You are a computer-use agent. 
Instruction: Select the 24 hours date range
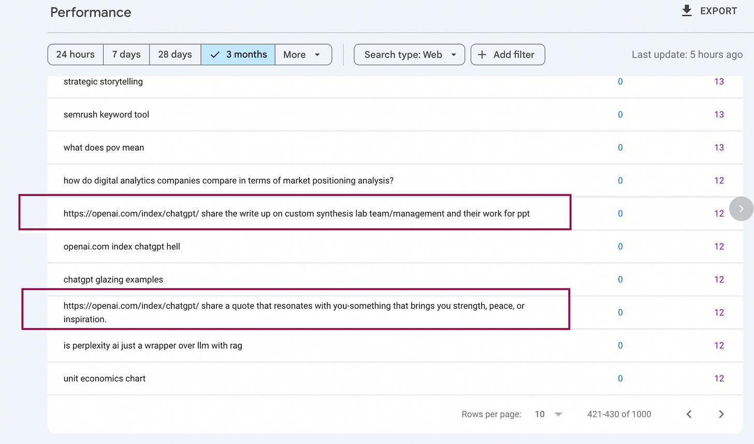(x=76, y=54)
